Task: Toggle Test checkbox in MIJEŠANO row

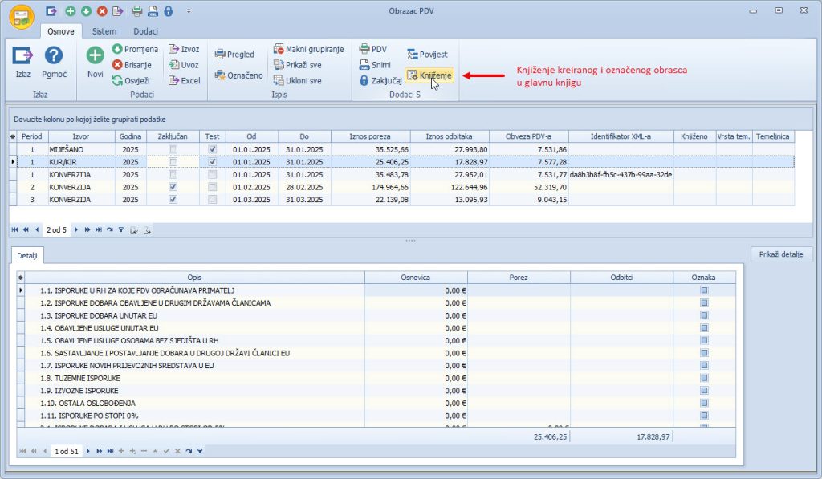Action: 212,149
